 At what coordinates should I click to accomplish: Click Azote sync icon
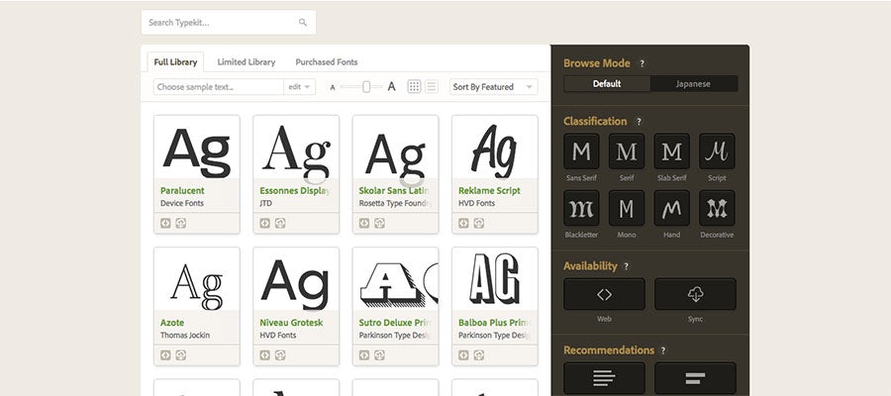point(181,355)
